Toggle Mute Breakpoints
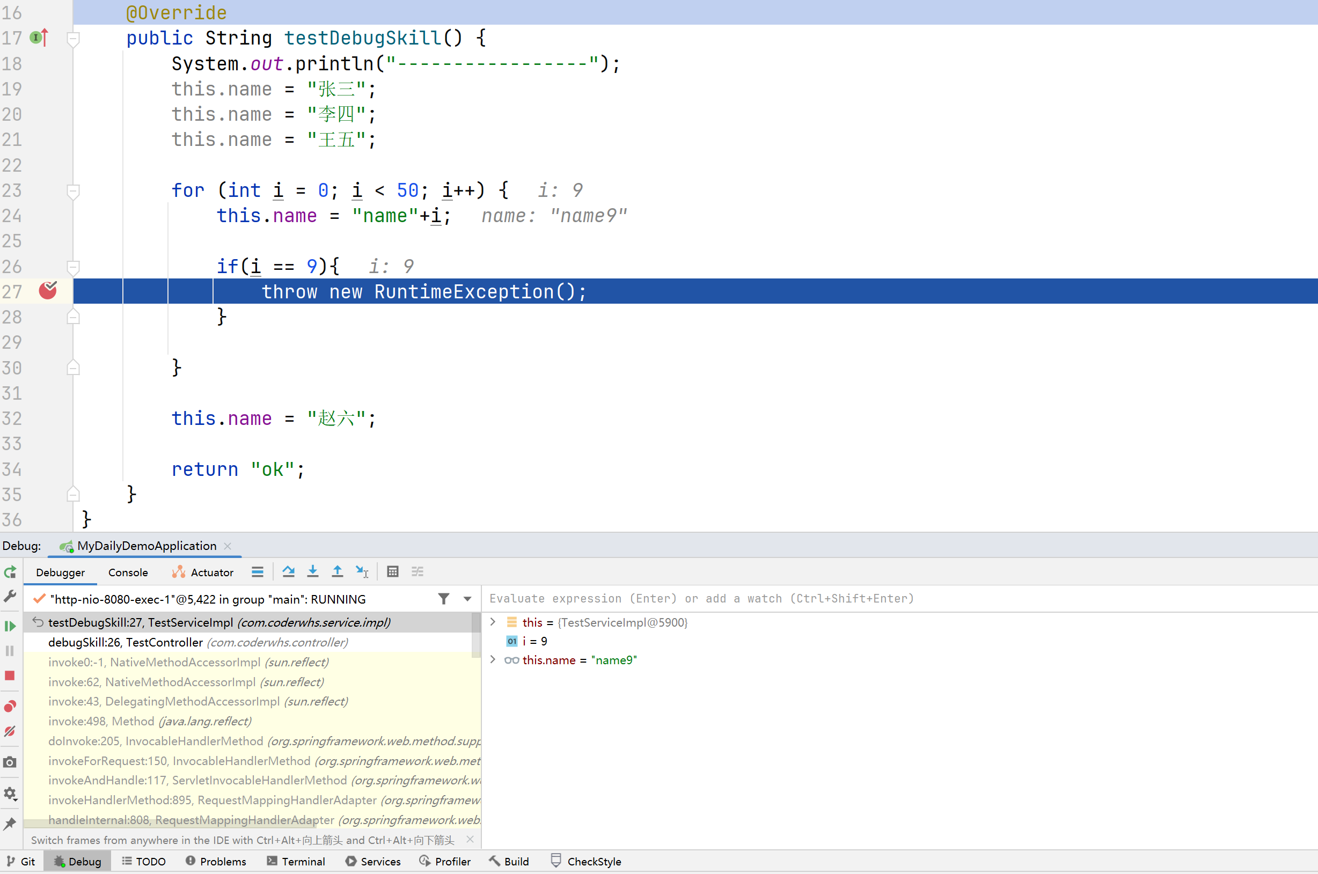 click(10, 731)
